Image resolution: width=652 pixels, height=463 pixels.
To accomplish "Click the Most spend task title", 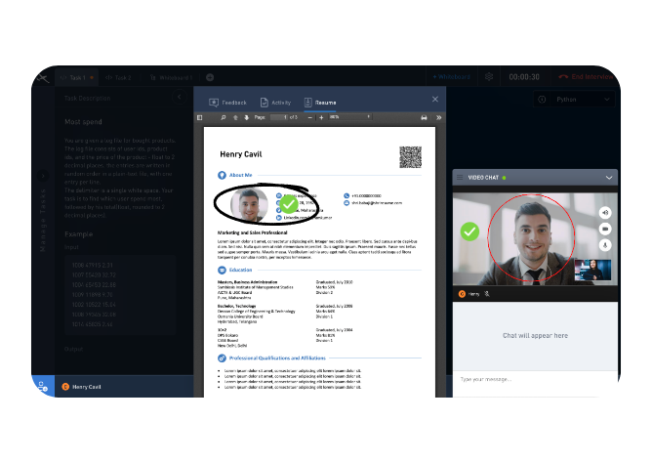I will click(x=83, y=122).
